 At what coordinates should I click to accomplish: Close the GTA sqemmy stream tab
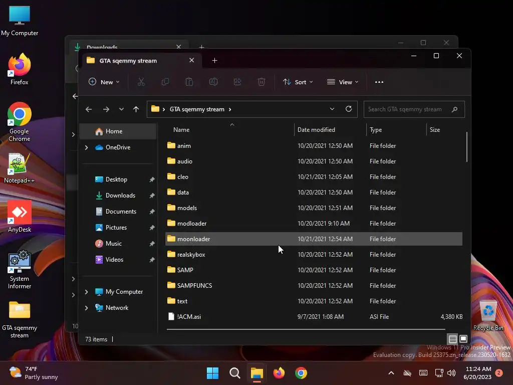[192, 60]
